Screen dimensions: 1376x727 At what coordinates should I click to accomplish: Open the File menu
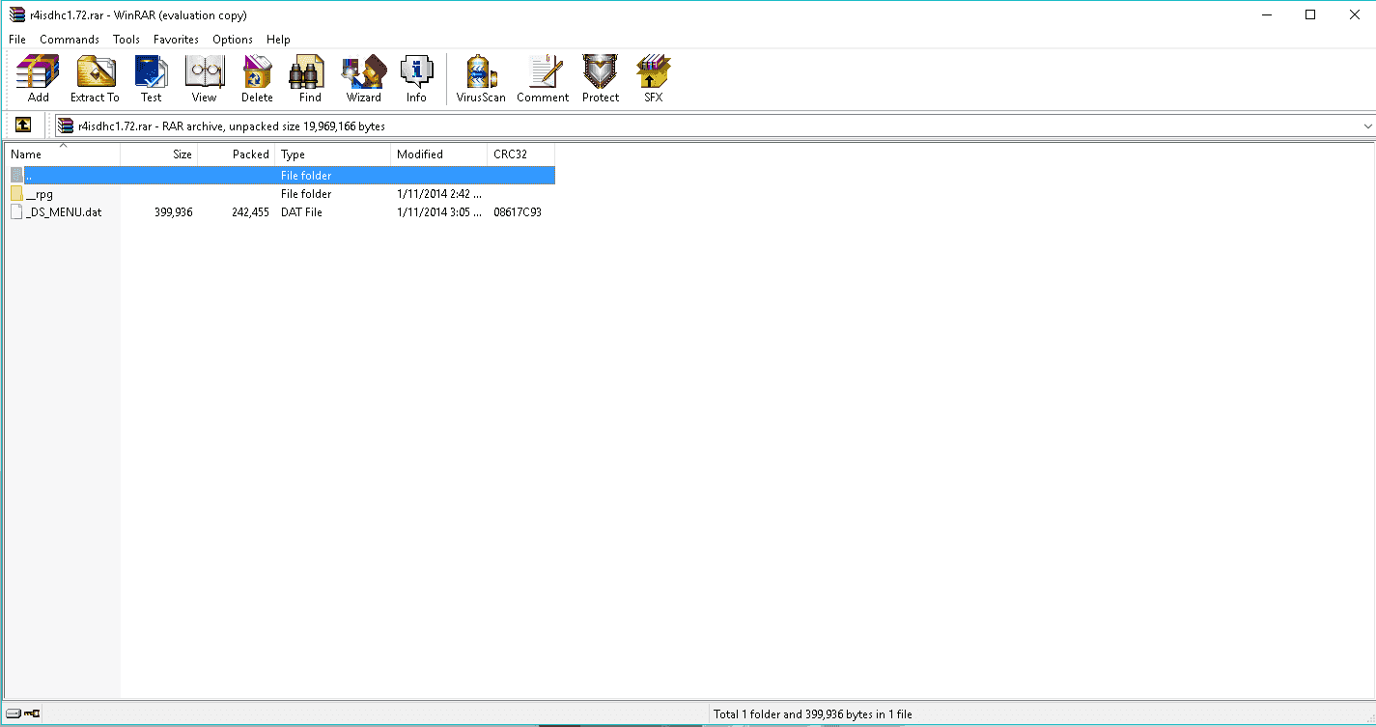(x=17, y=40)
